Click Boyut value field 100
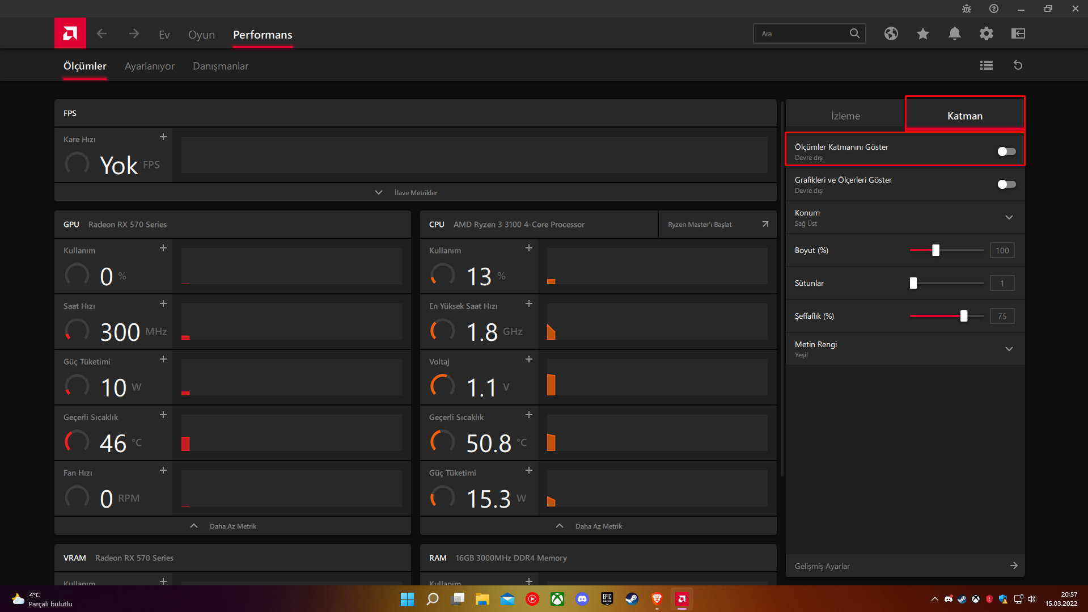The image size is (1088, 612). coord(1002,250)
